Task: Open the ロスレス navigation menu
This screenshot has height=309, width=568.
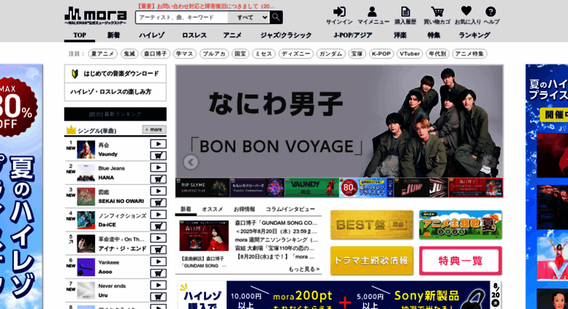Action: click(194, 35)
